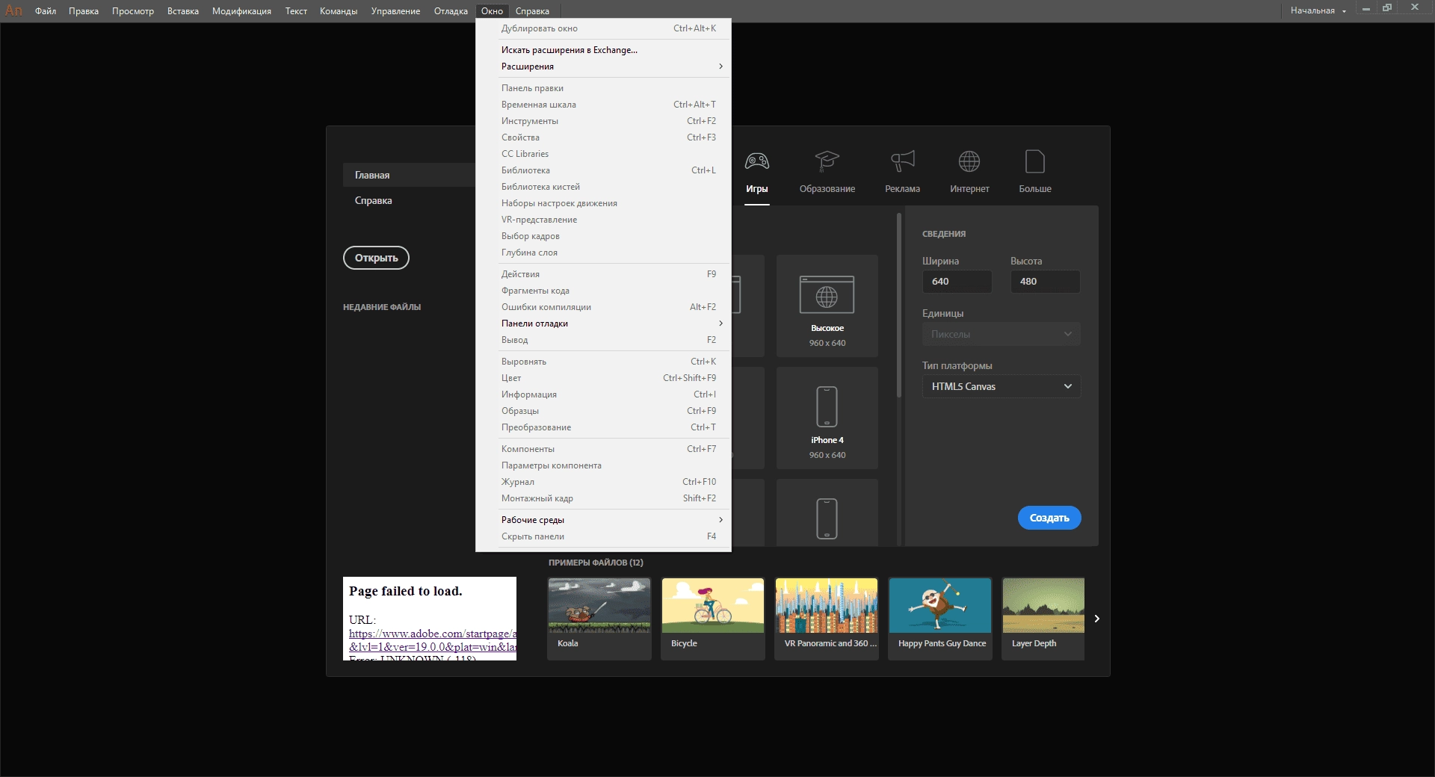Open the Единицы Пикселы dropdown
This screenshot has height=777, width=1435.
pos(1002,334)
